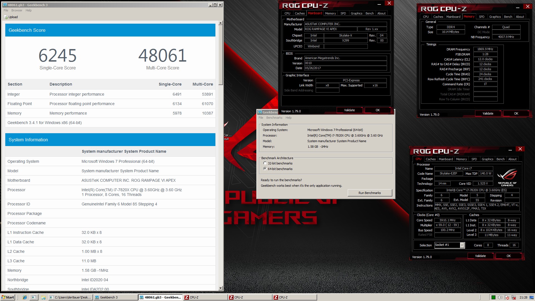Open Graphics tab in Memory CPU-Z window
The image size is (535, 301).
point(495,17)
